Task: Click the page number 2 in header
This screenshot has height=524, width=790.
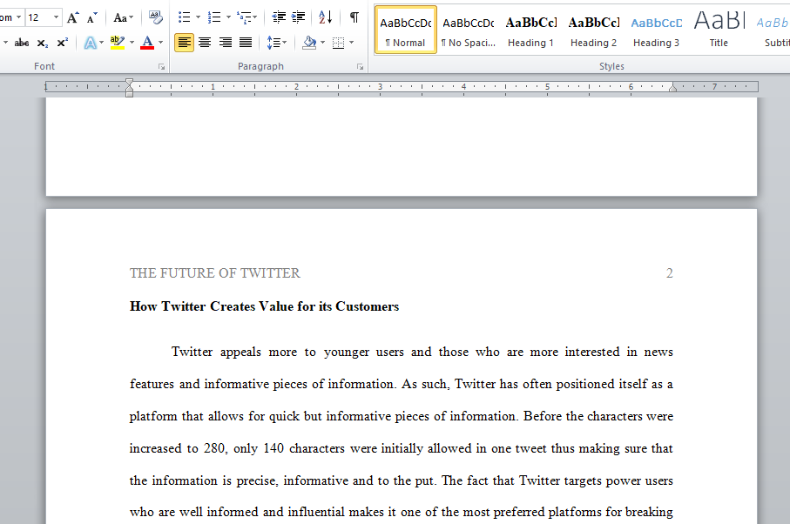Action: pyautogui.click(x=670, y=273)
